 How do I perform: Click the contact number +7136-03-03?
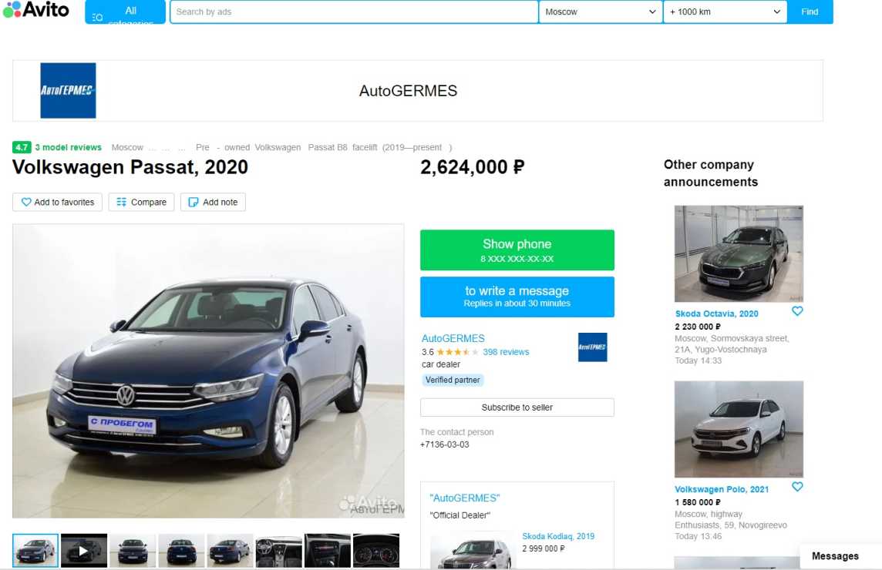coord(444,444)
